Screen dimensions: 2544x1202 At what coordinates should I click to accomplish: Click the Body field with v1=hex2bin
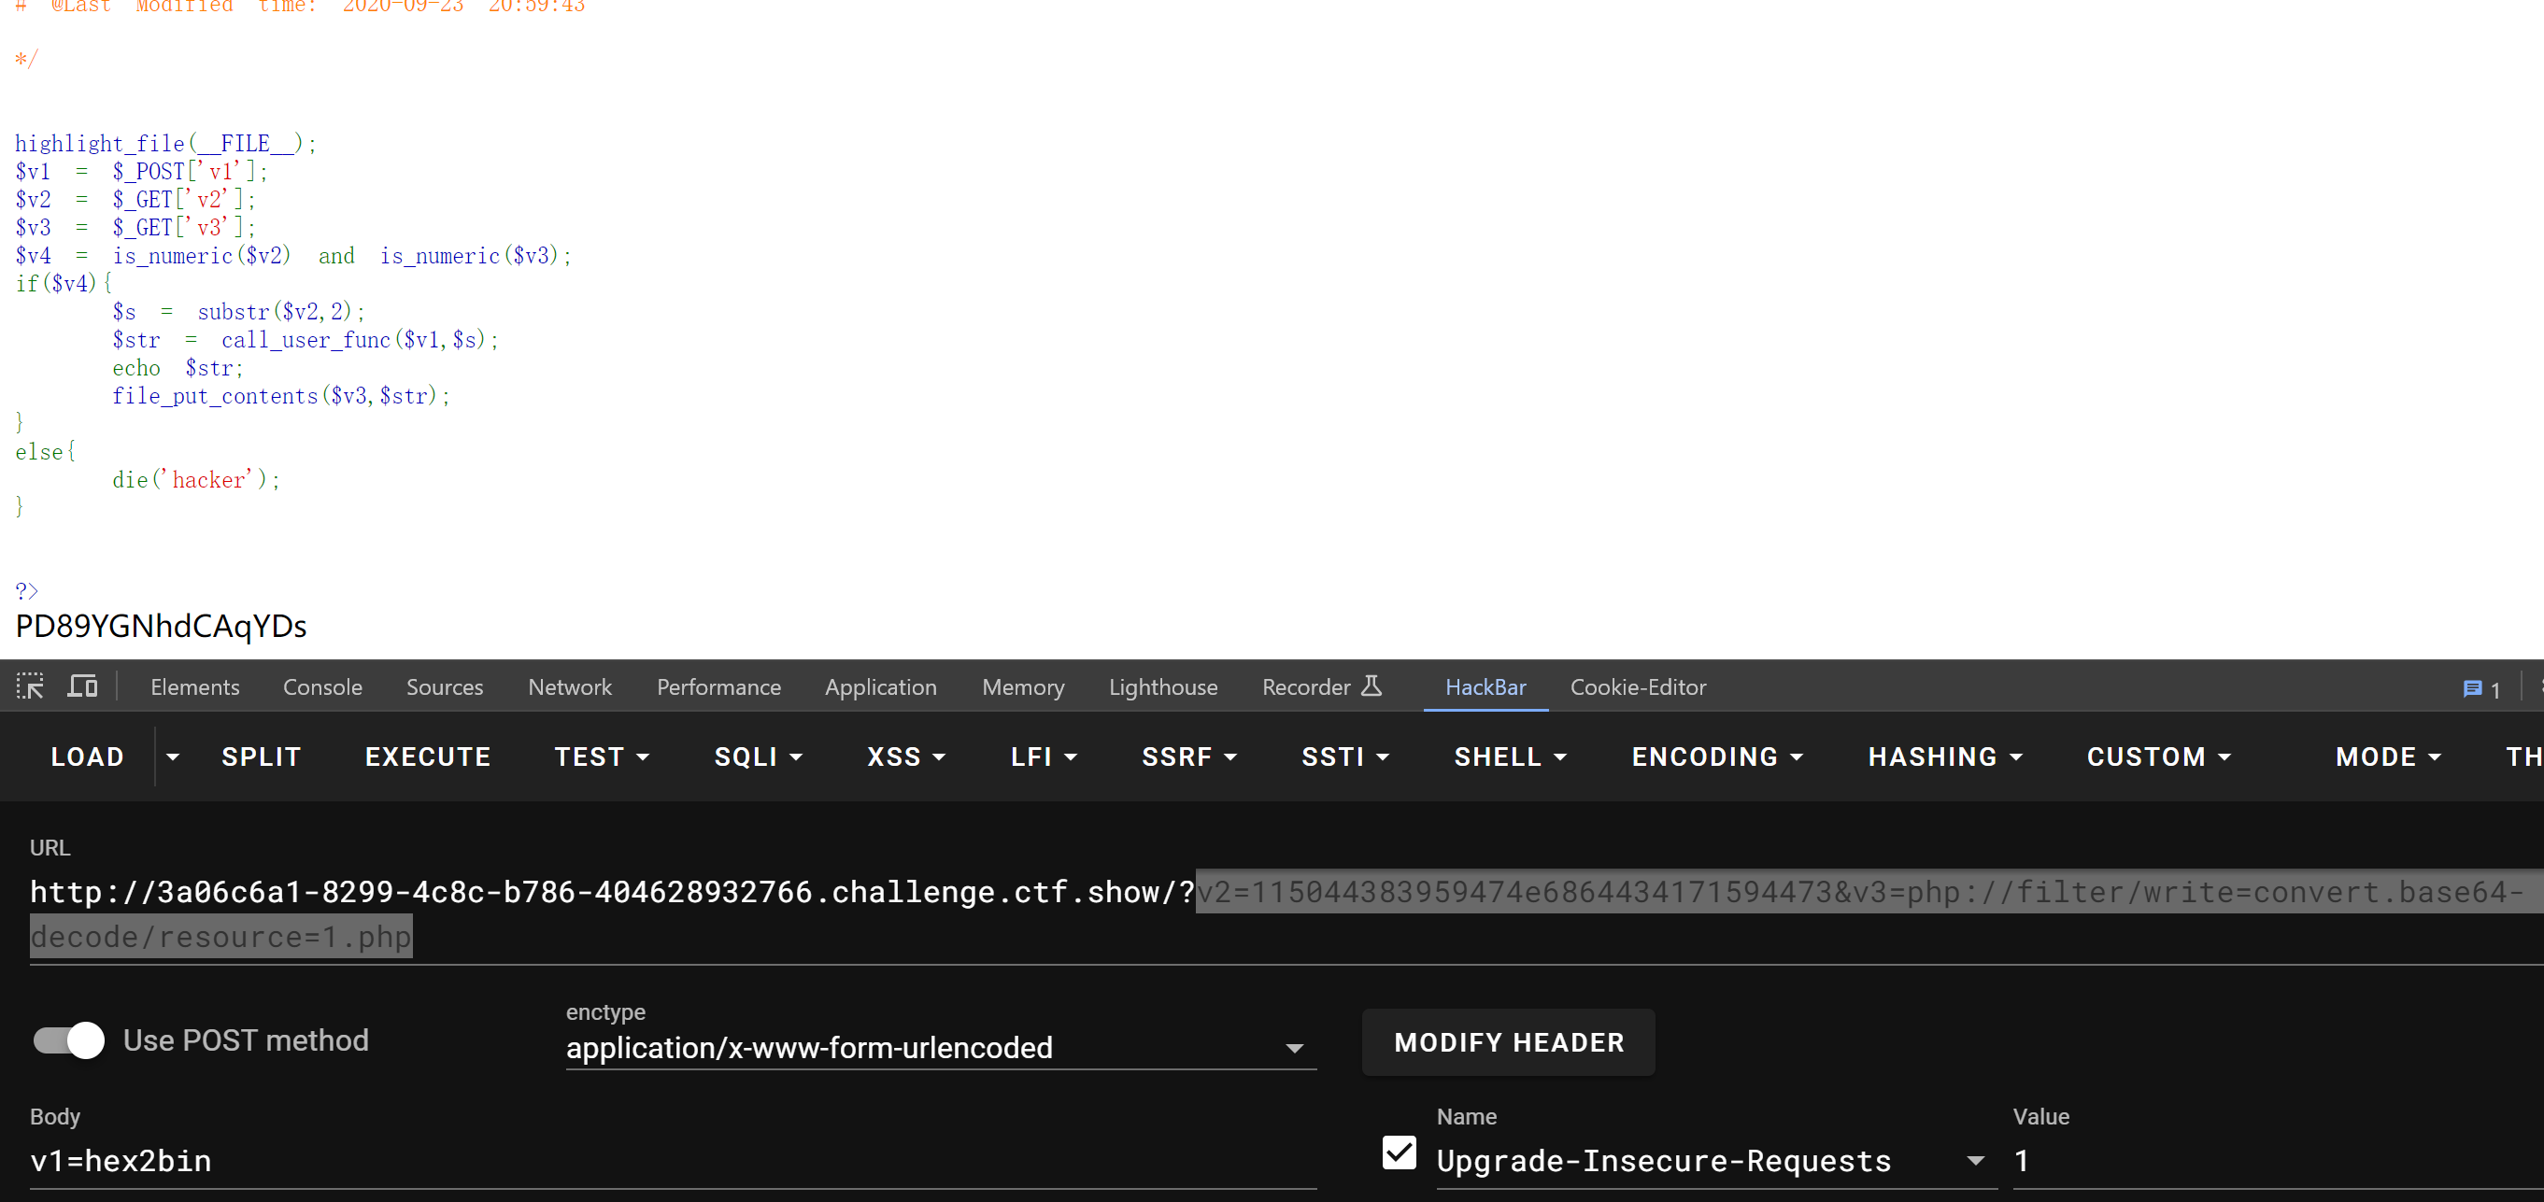coord(673,1161)
